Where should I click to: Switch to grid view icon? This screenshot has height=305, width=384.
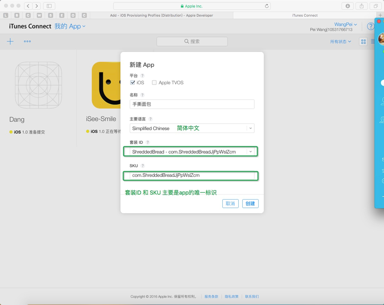pyautogui.click(x=364, y=42)
